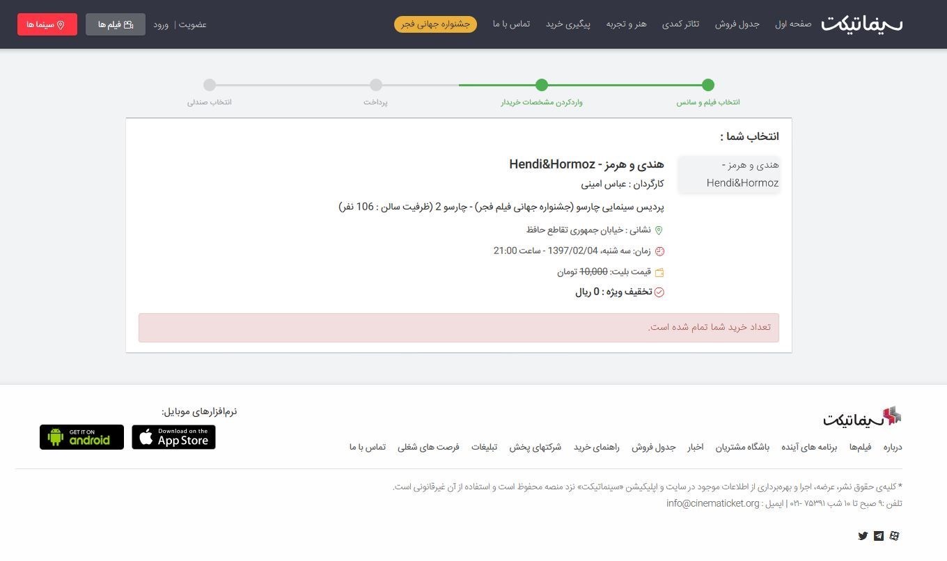
Task: Open هنر و تجربه menu item
Action: click(x=626, y=24)
